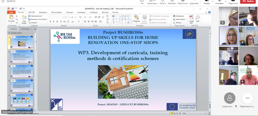Screen dimensions: 258x116
Task: Click the increase font size icon
Action: tap(72, 17)
